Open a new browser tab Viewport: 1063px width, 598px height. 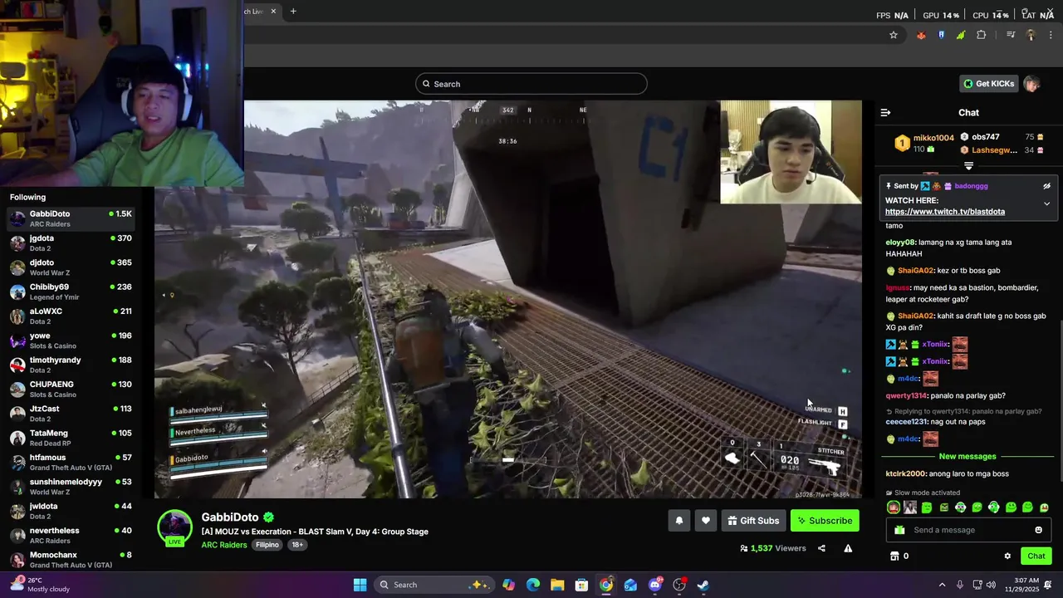pyautogui.click(x=293, y=12)
